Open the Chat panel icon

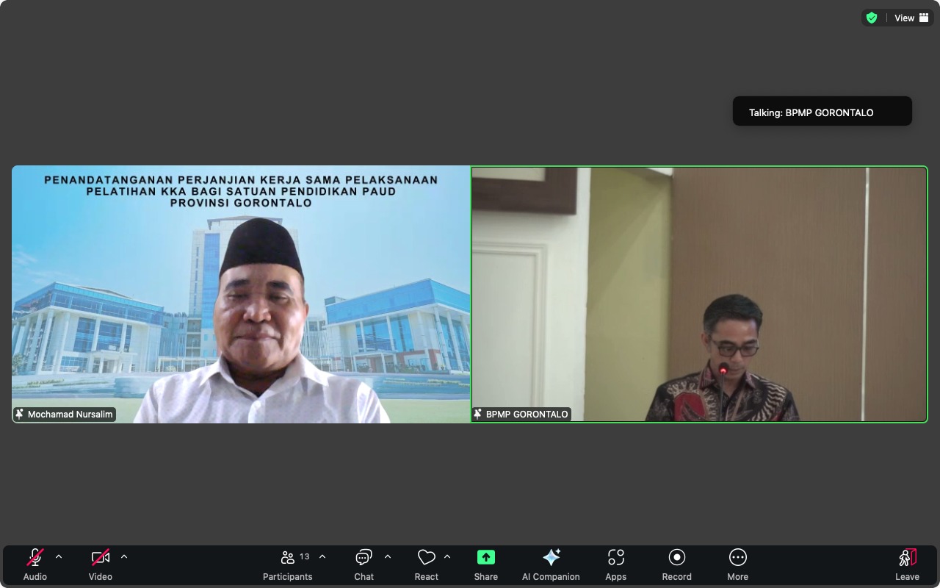[364, 557]
